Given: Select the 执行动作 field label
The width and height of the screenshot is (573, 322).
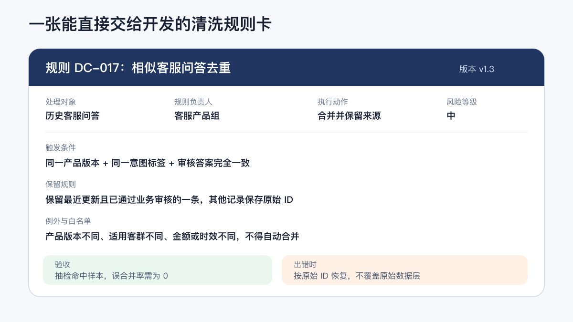Looking at the screenshot, I should coord(333,102).
